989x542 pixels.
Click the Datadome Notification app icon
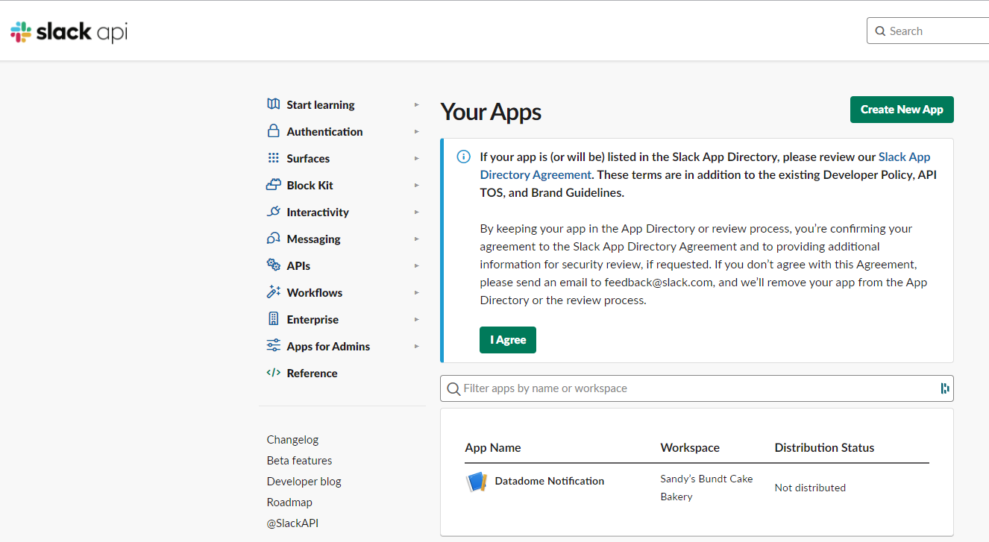477,482
